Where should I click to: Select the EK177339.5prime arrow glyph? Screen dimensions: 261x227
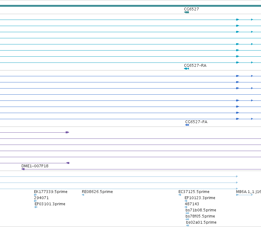pyautogui.click(x=36, y=195)
